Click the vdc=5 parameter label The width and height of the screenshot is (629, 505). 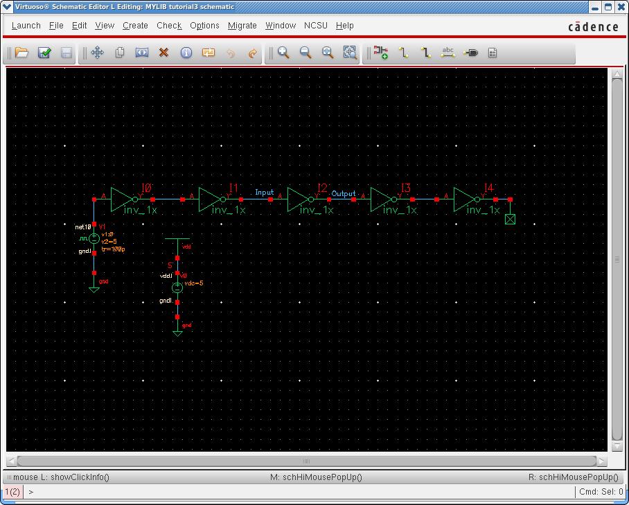click(x=194, y=283)
